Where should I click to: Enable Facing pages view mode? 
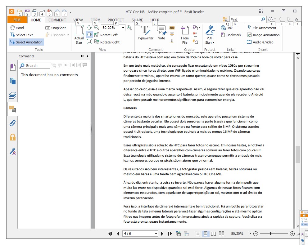tap(213, 234)
